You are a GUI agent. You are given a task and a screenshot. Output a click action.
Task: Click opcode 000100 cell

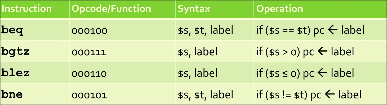122,29
